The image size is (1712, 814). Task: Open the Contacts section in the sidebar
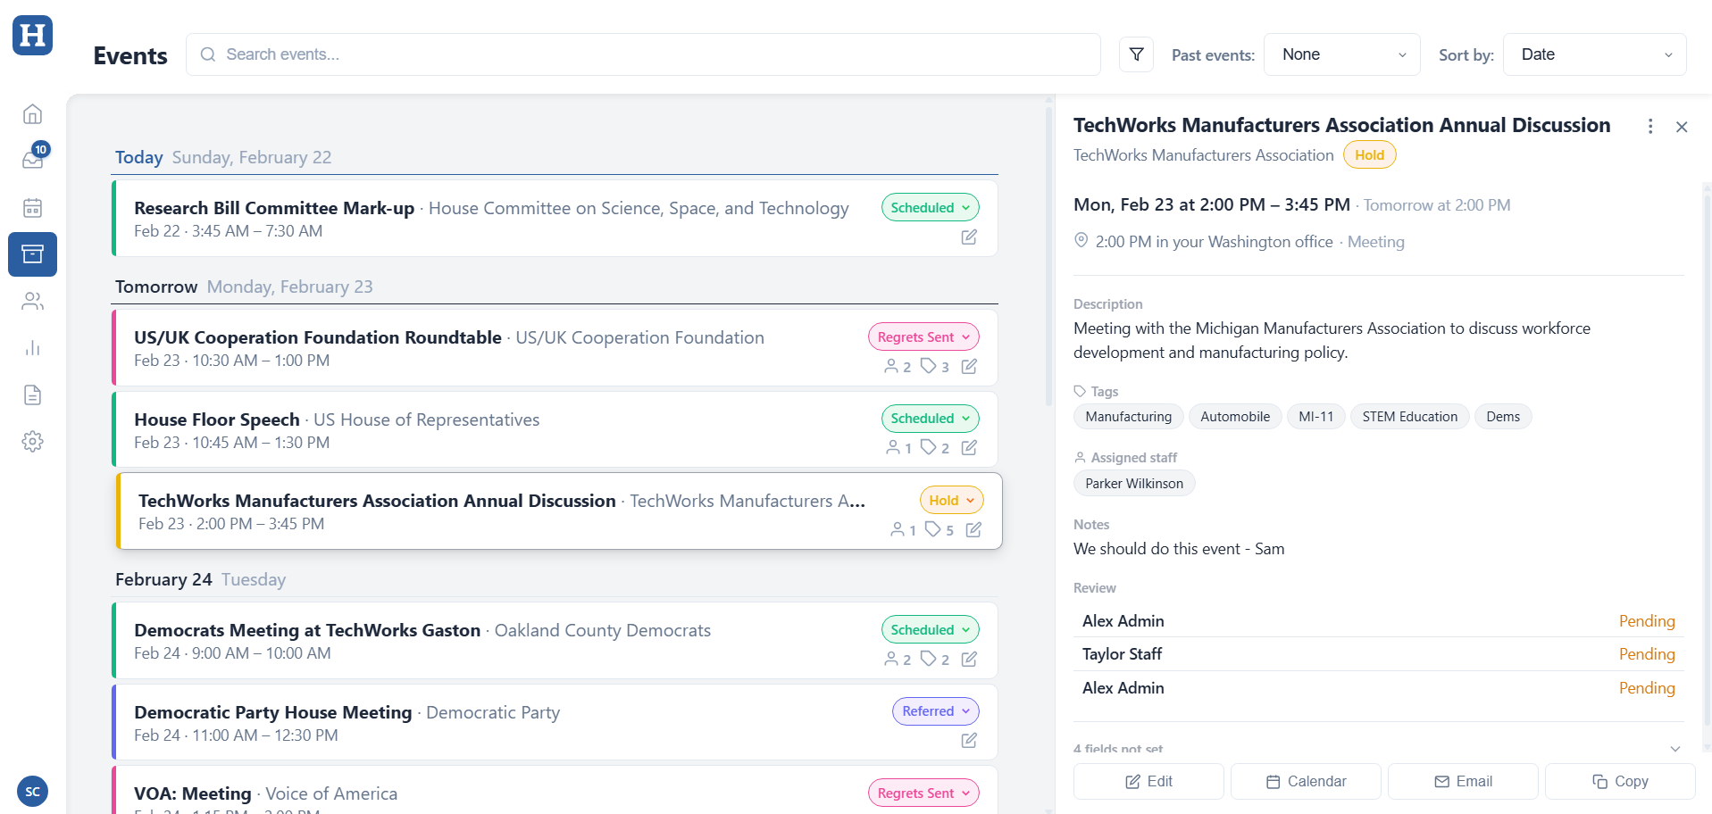click(32, 301)
